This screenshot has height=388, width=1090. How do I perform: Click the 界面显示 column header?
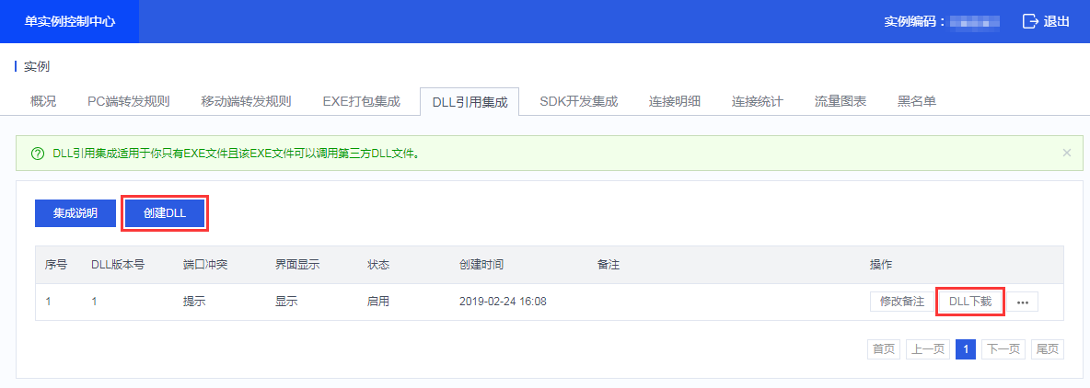click(x=297, y=265)
